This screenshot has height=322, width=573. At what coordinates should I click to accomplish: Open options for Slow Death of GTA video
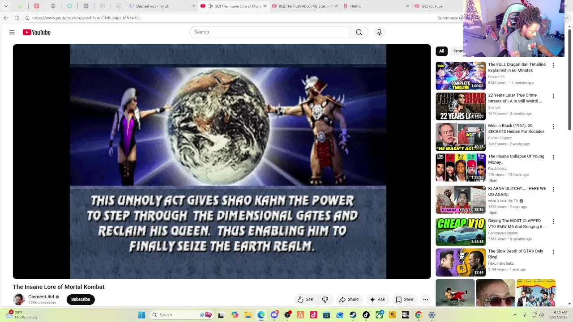[553, 252]
